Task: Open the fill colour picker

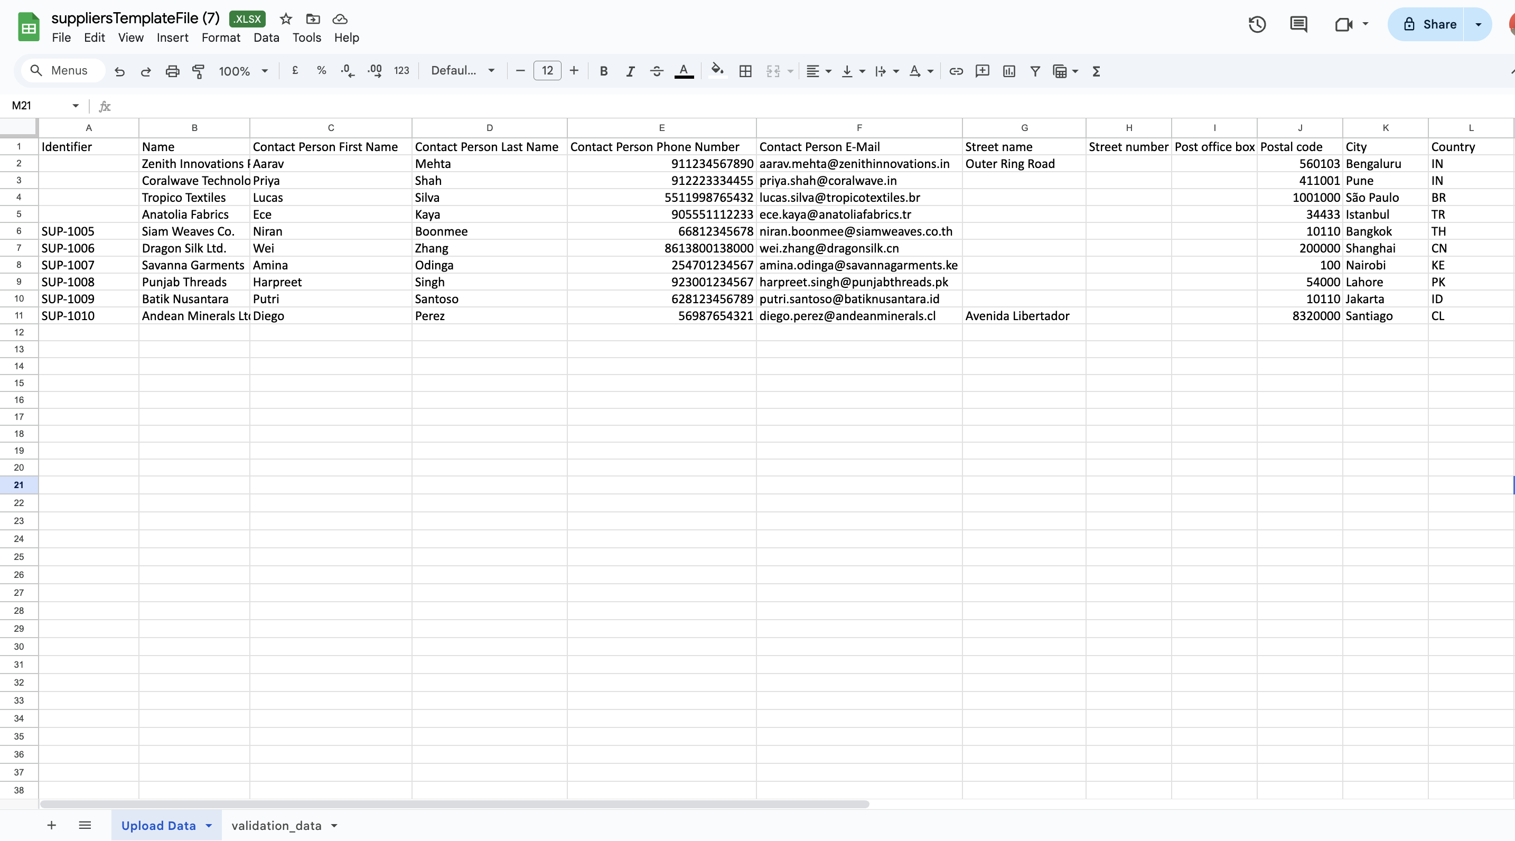Action: tap(716, 71)
